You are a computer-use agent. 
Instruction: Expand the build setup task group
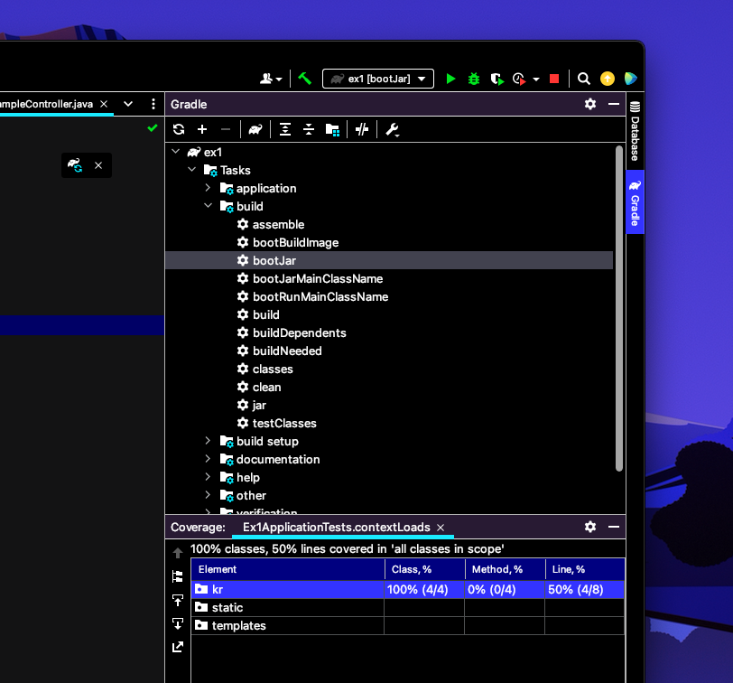[208, 441]
